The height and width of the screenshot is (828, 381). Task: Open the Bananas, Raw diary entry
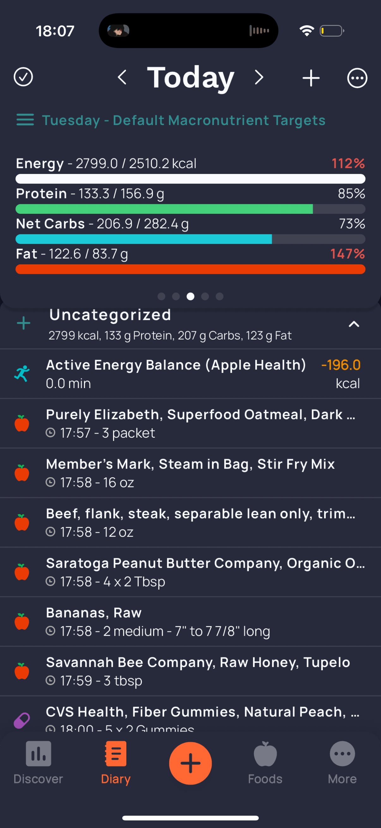[190, 622]
